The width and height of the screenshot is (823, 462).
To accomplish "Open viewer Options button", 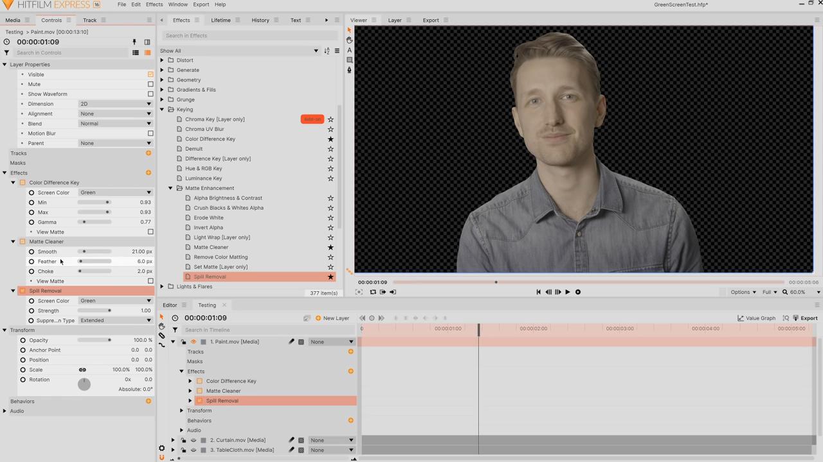I will (x=743, y=292).
